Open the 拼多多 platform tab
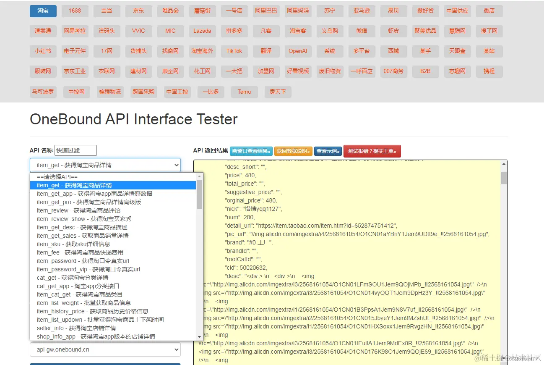The width and height of the screenshot is (544, 365). (x=234, y=31)
